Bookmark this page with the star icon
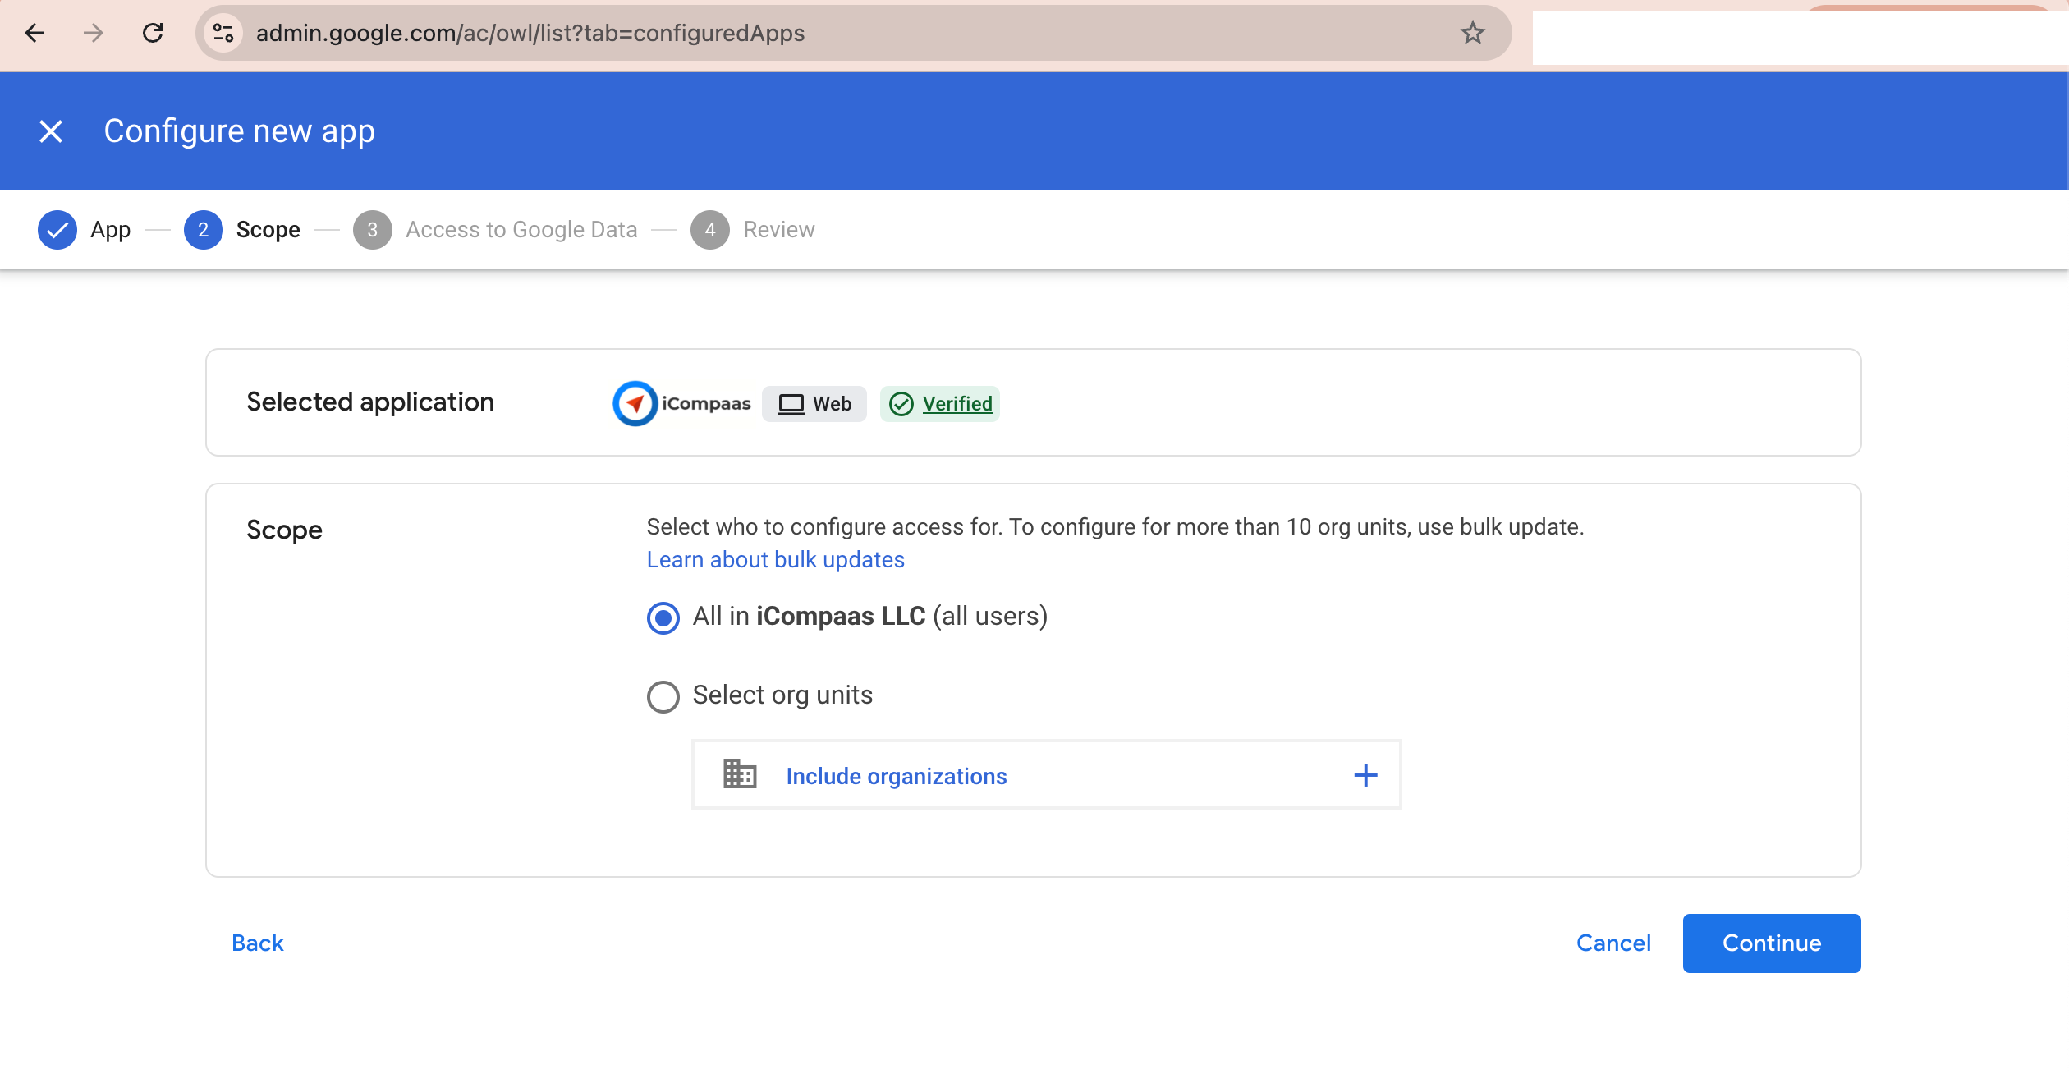Image resolution: width=2069 pixels, height=1074 pixels. (1472, 33)
